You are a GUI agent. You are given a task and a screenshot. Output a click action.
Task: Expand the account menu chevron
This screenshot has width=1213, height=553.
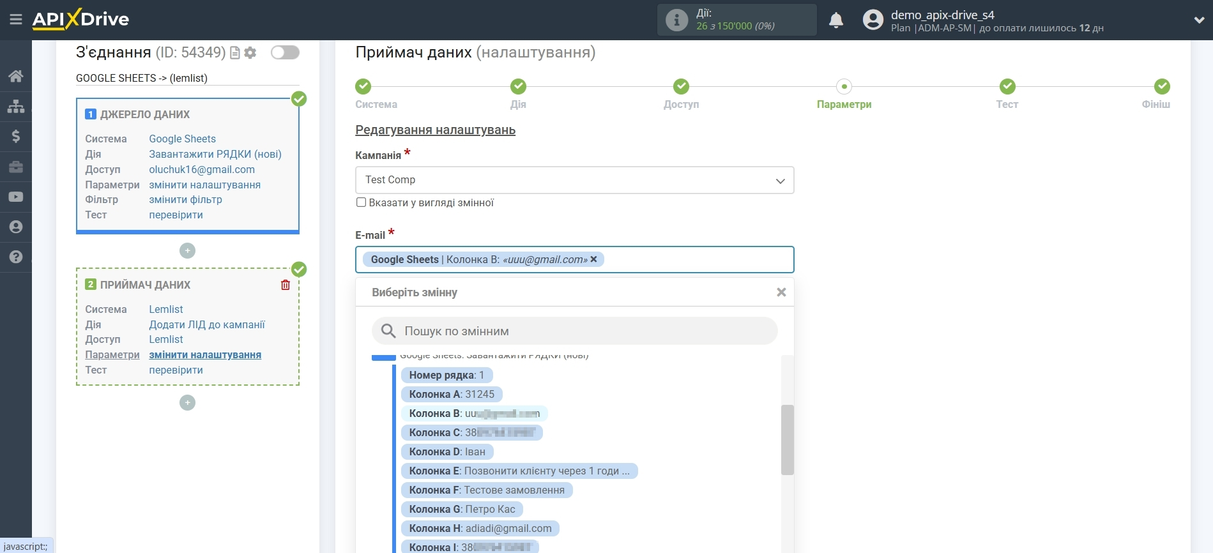pyautogui.click(x=1199, y=20)
